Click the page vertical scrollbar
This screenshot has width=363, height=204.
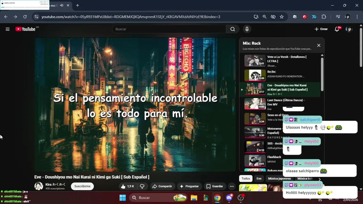click(361, 47)
